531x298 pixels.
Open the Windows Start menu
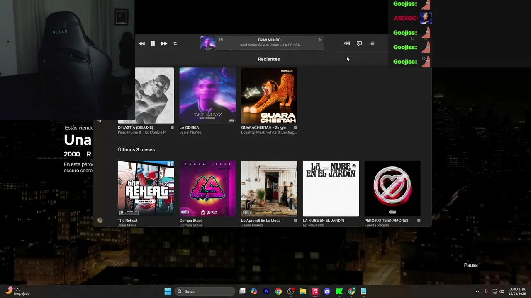pyautogui.click(x=168, y=291)
